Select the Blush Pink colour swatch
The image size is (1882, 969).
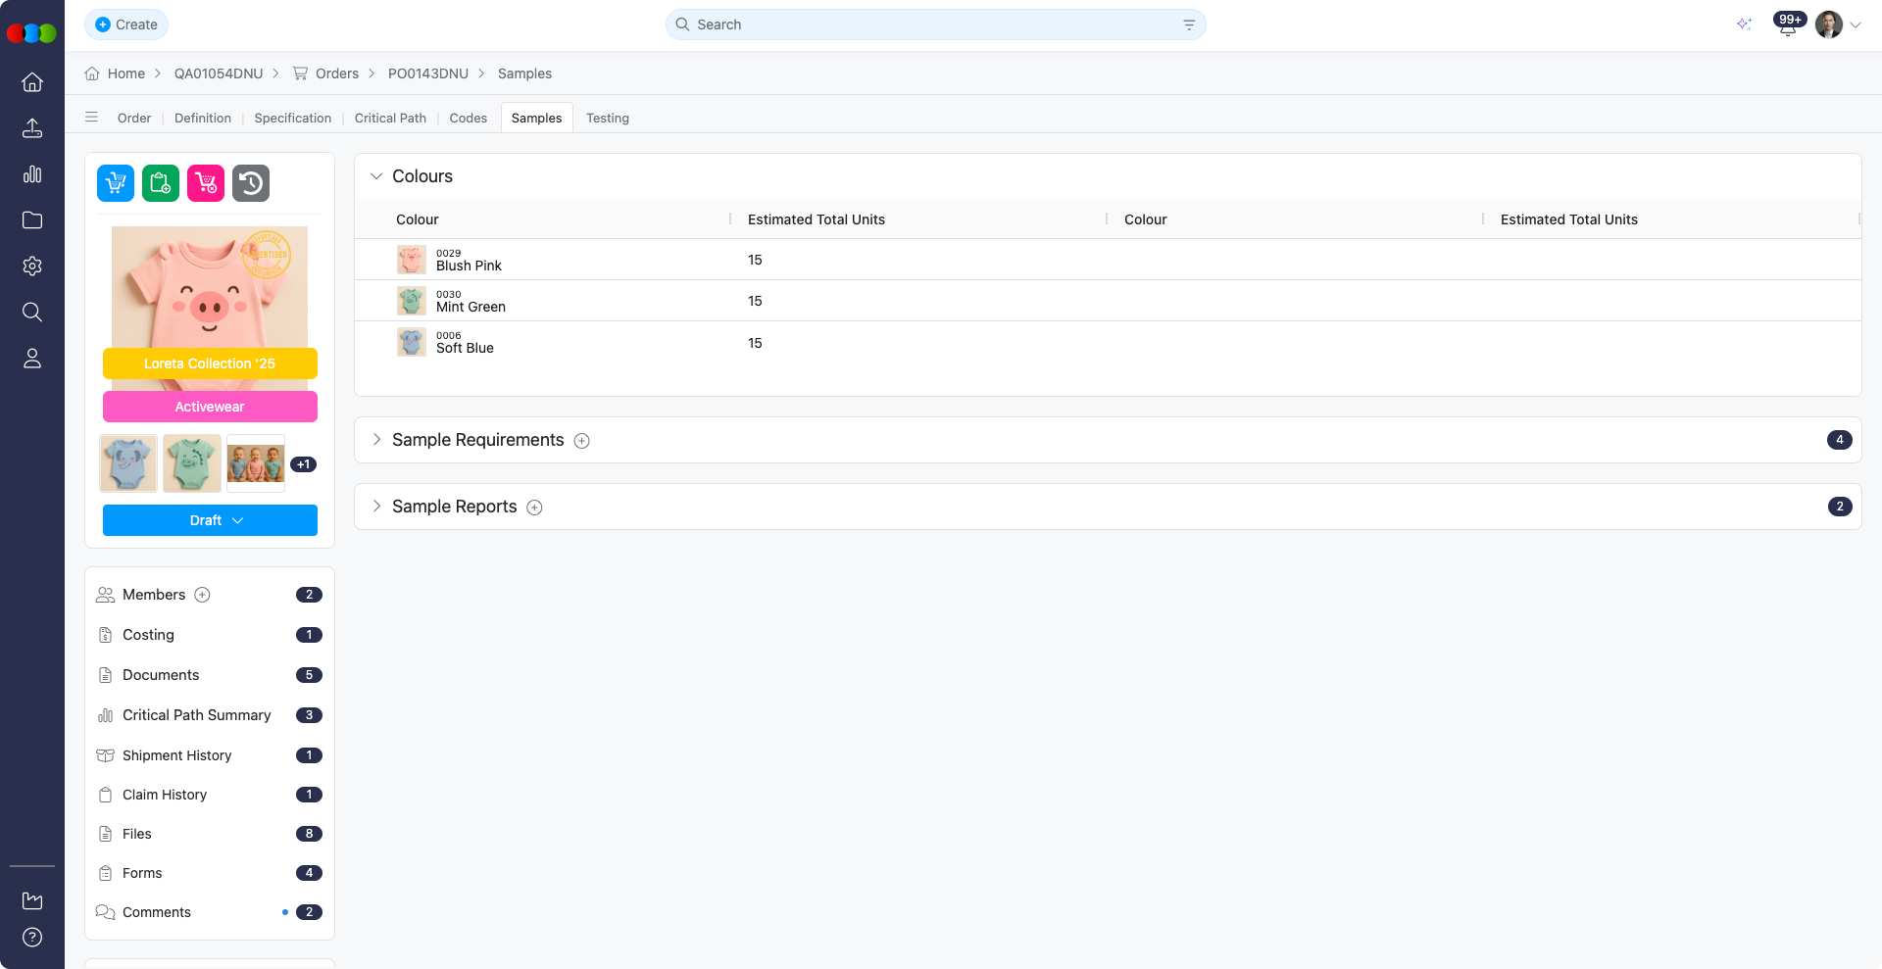point(412,260)
